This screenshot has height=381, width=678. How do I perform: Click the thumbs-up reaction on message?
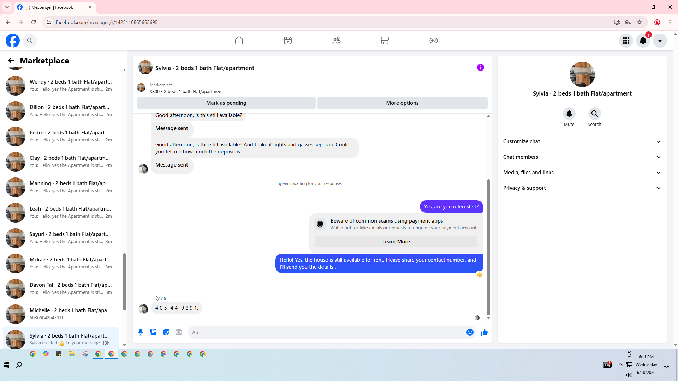click(x=479, y=274)
